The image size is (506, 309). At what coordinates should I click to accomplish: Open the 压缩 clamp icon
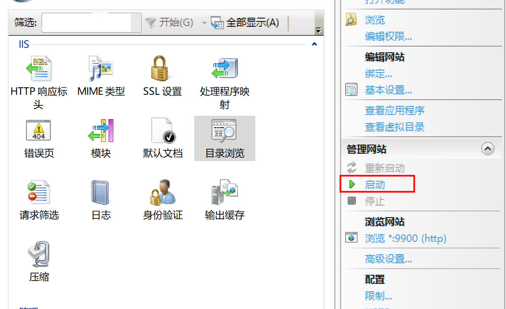tap(39, 254)
